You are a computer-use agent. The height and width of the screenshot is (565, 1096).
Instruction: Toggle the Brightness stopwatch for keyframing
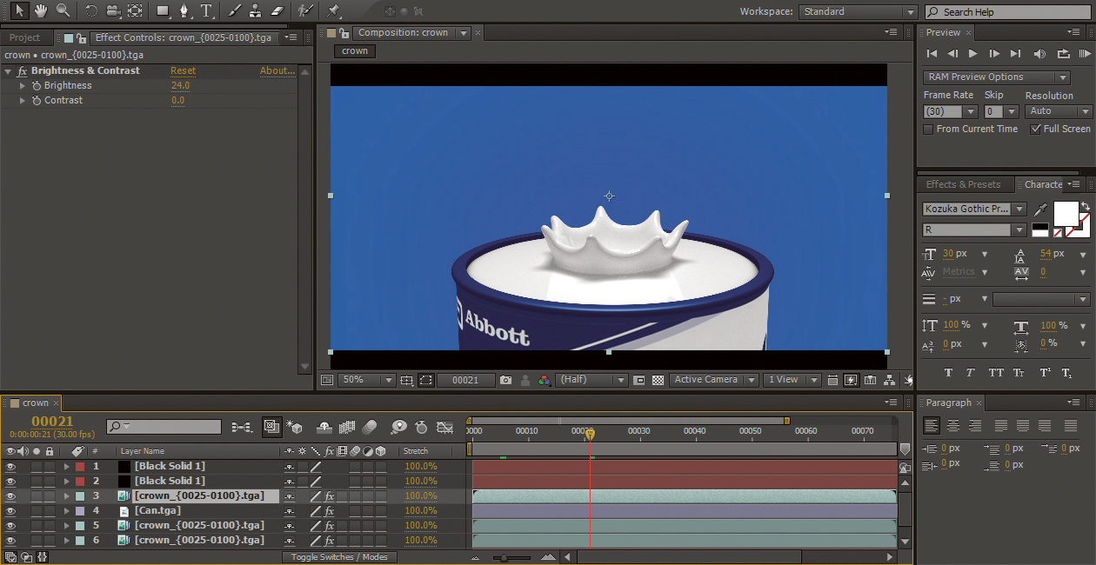(37, 85)
